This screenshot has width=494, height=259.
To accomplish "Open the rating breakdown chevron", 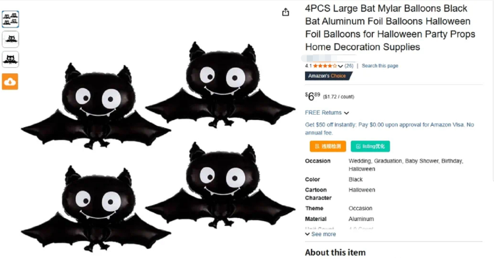I will [340, 66].
